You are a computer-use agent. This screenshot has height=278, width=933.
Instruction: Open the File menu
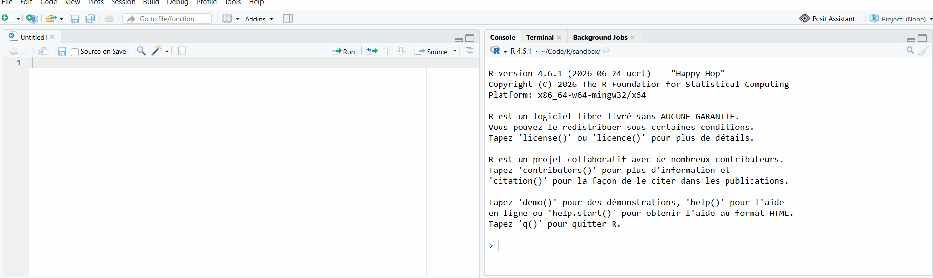7,2
